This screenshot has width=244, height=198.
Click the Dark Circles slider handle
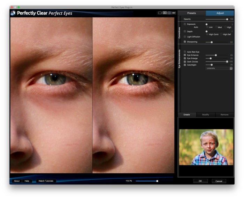click(x=227, y=62)
